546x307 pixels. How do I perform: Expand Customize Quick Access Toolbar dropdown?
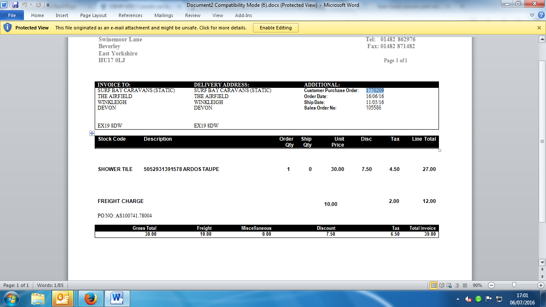(48, 5)
